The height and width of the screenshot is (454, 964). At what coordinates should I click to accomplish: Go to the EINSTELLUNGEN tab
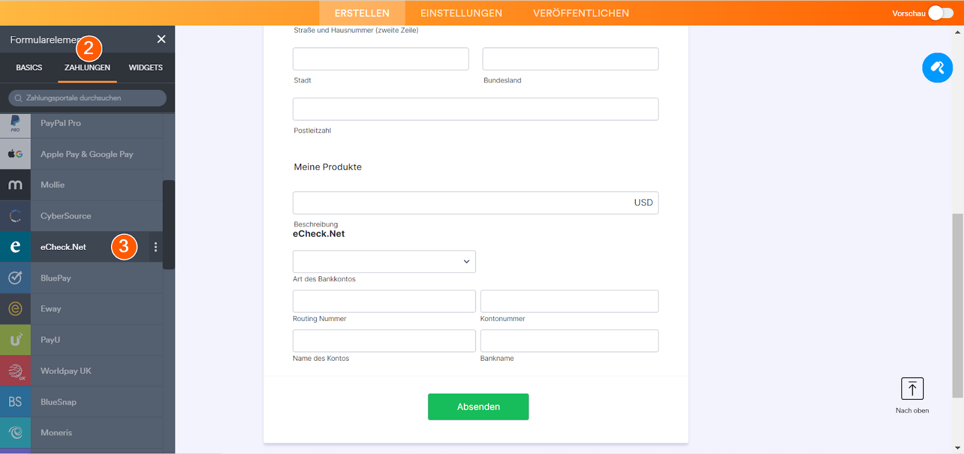point(461,13)
